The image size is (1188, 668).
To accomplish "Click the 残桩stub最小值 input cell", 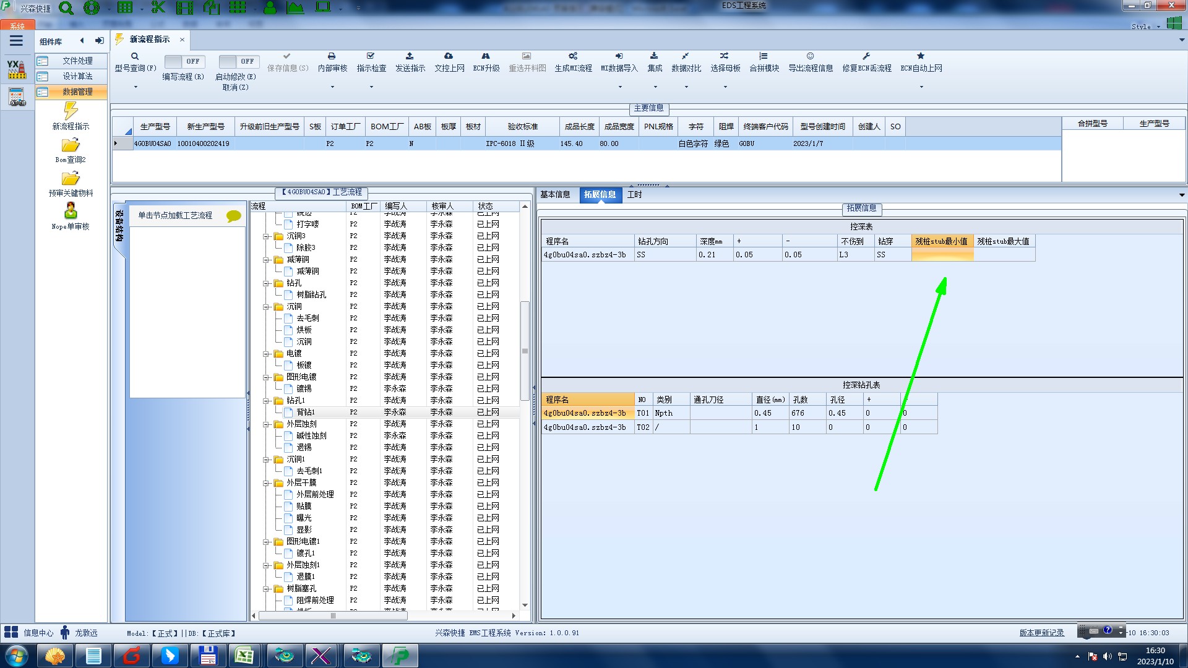I will pos(942,255).
